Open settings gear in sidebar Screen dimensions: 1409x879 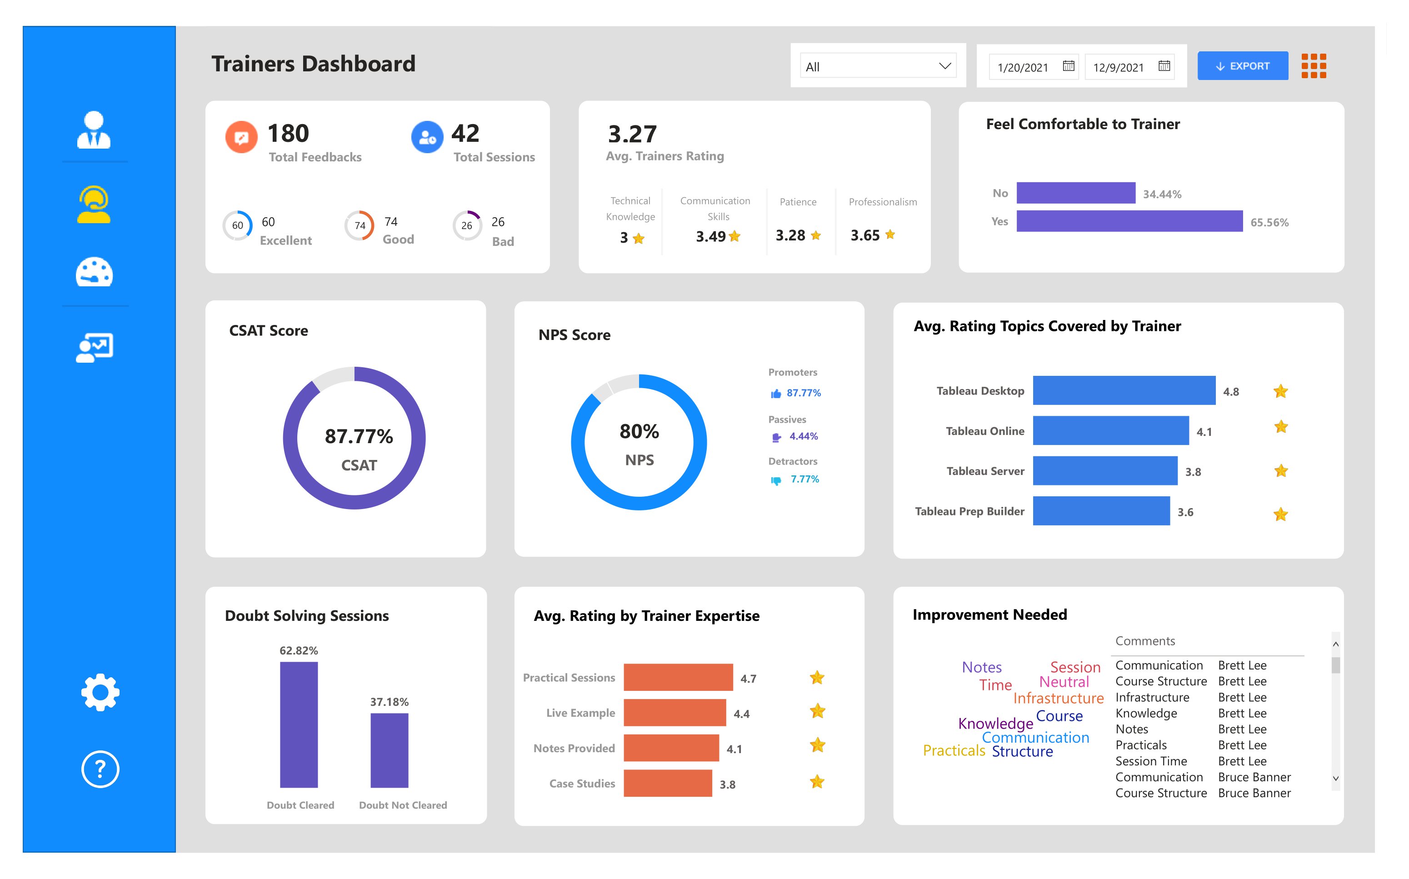[x=100, y=692]
